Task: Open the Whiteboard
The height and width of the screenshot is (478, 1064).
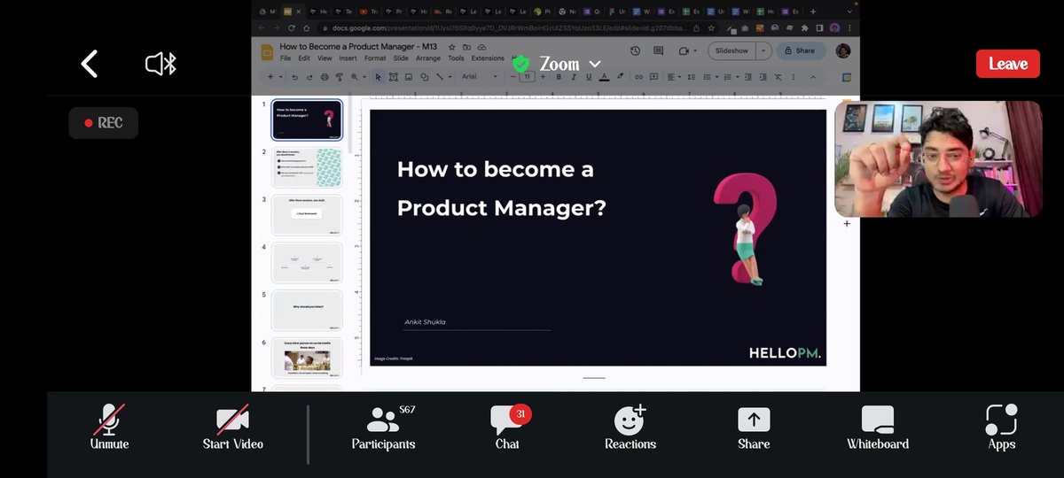Action: pos(878,428)
